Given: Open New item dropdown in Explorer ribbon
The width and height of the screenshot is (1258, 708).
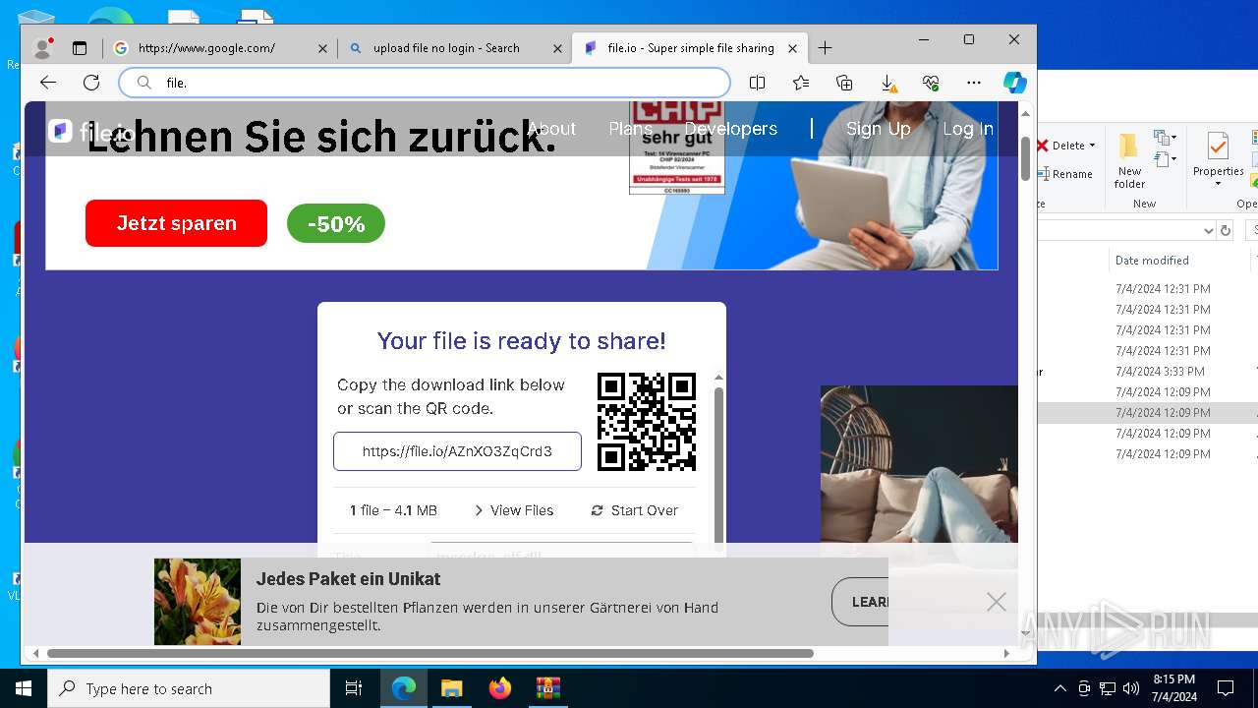Looking at the screenshot, I should (x=1166, y=138).
